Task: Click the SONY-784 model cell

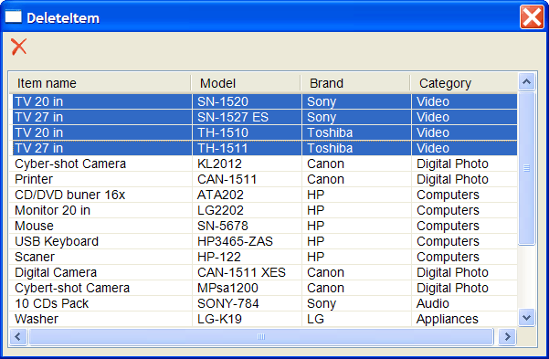Action: pos(247,303)
